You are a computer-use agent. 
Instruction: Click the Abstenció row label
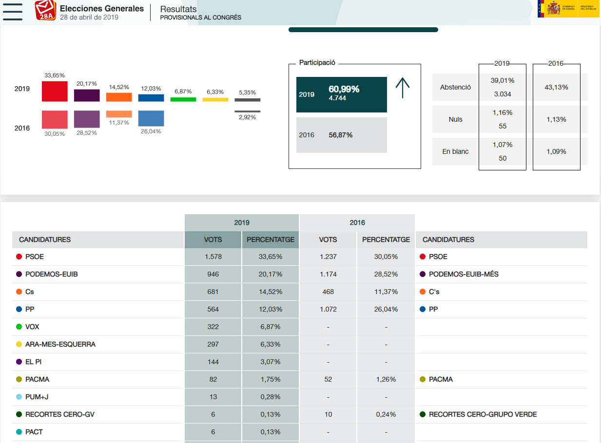(455, 87)
